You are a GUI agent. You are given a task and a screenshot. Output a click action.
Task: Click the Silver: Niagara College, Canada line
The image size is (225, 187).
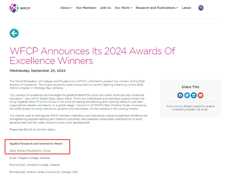[x=29, y=158]
